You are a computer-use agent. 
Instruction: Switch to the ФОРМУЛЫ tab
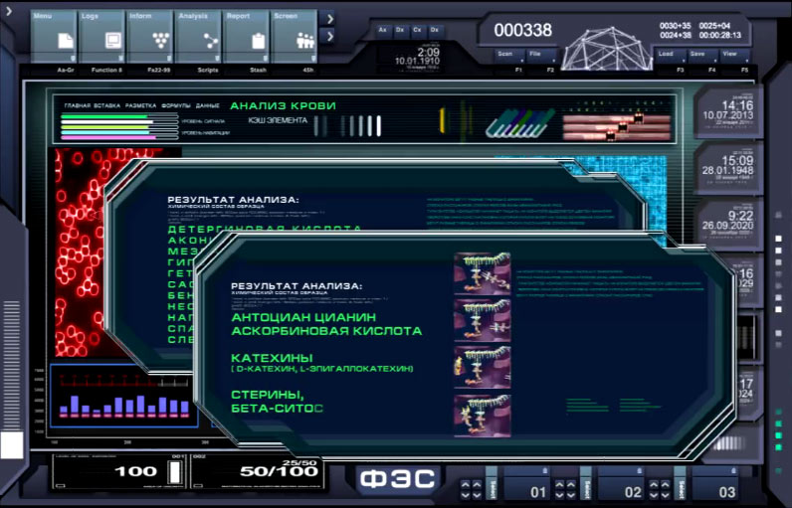click(x=176, y=106)
